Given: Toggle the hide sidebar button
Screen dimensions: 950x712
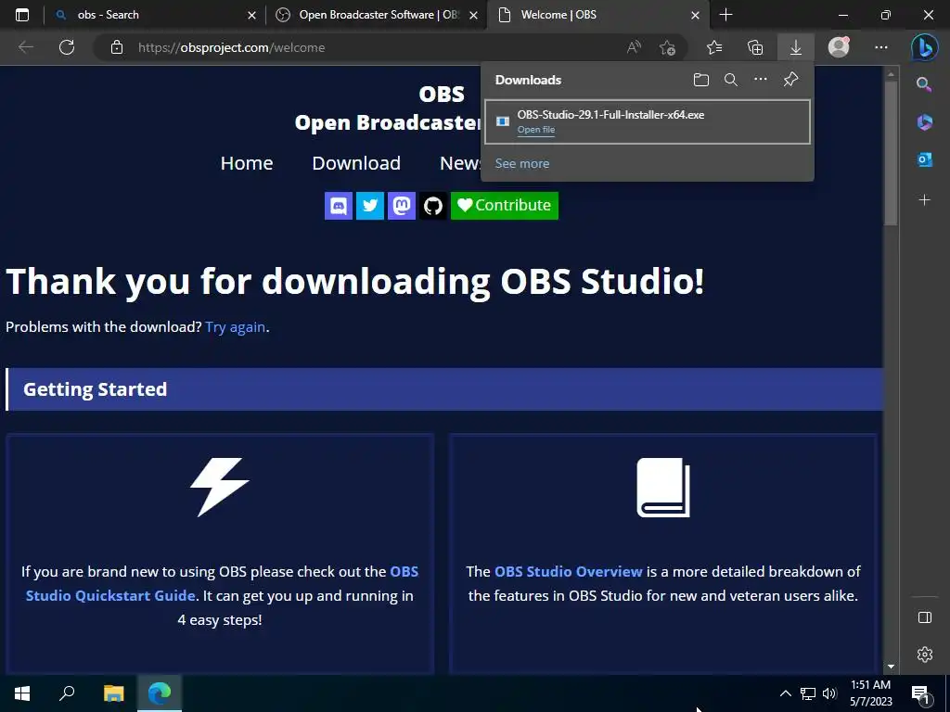Looking at the screenshot, I should coord(924,617).
